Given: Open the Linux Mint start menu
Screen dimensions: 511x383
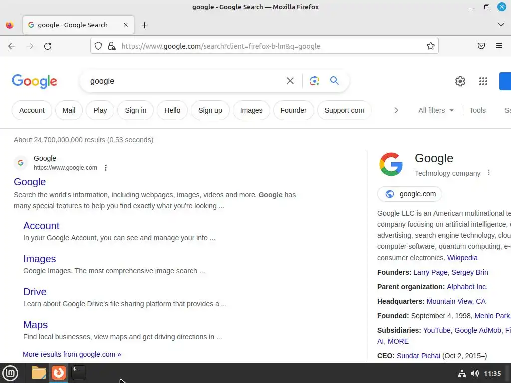Looking at the screenshot, I should [10, 373].
